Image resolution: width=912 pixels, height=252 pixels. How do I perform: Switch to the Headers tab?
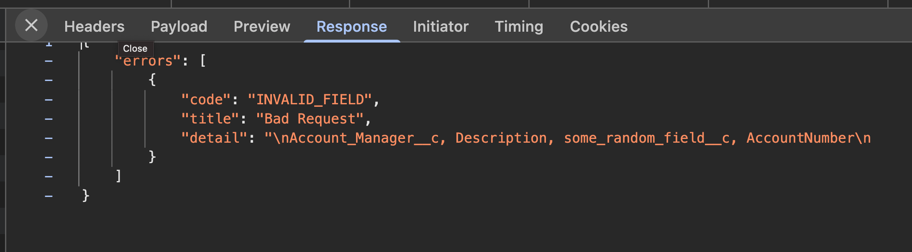click(x=94, y=27)
